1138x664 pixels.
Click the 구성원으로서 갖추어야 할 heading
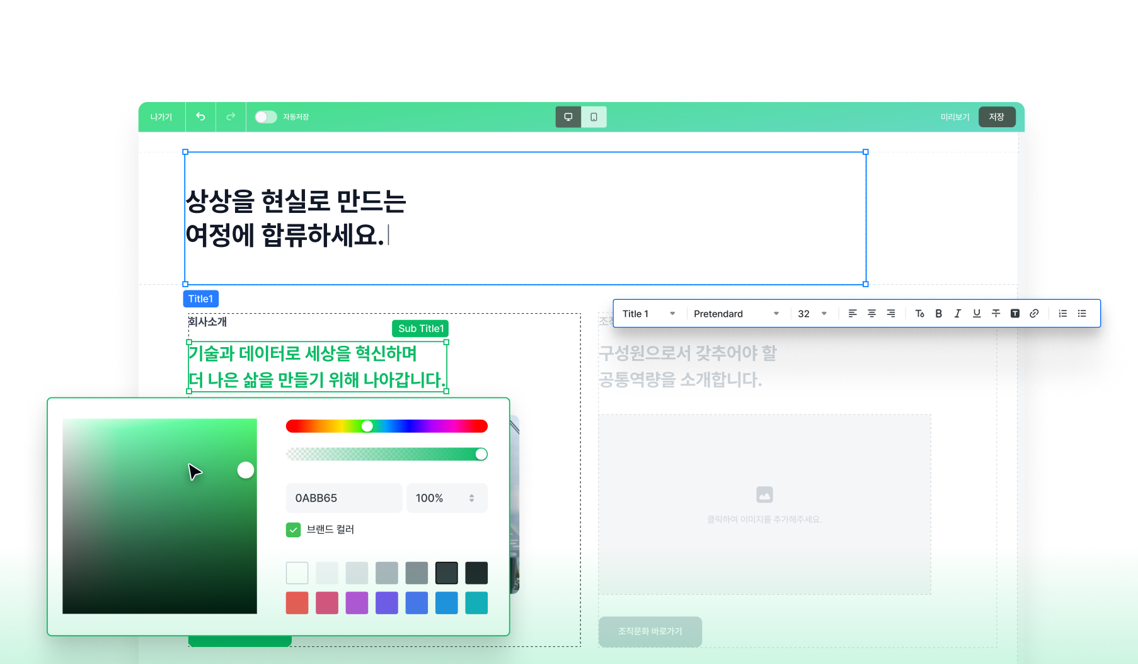[688, 353]
